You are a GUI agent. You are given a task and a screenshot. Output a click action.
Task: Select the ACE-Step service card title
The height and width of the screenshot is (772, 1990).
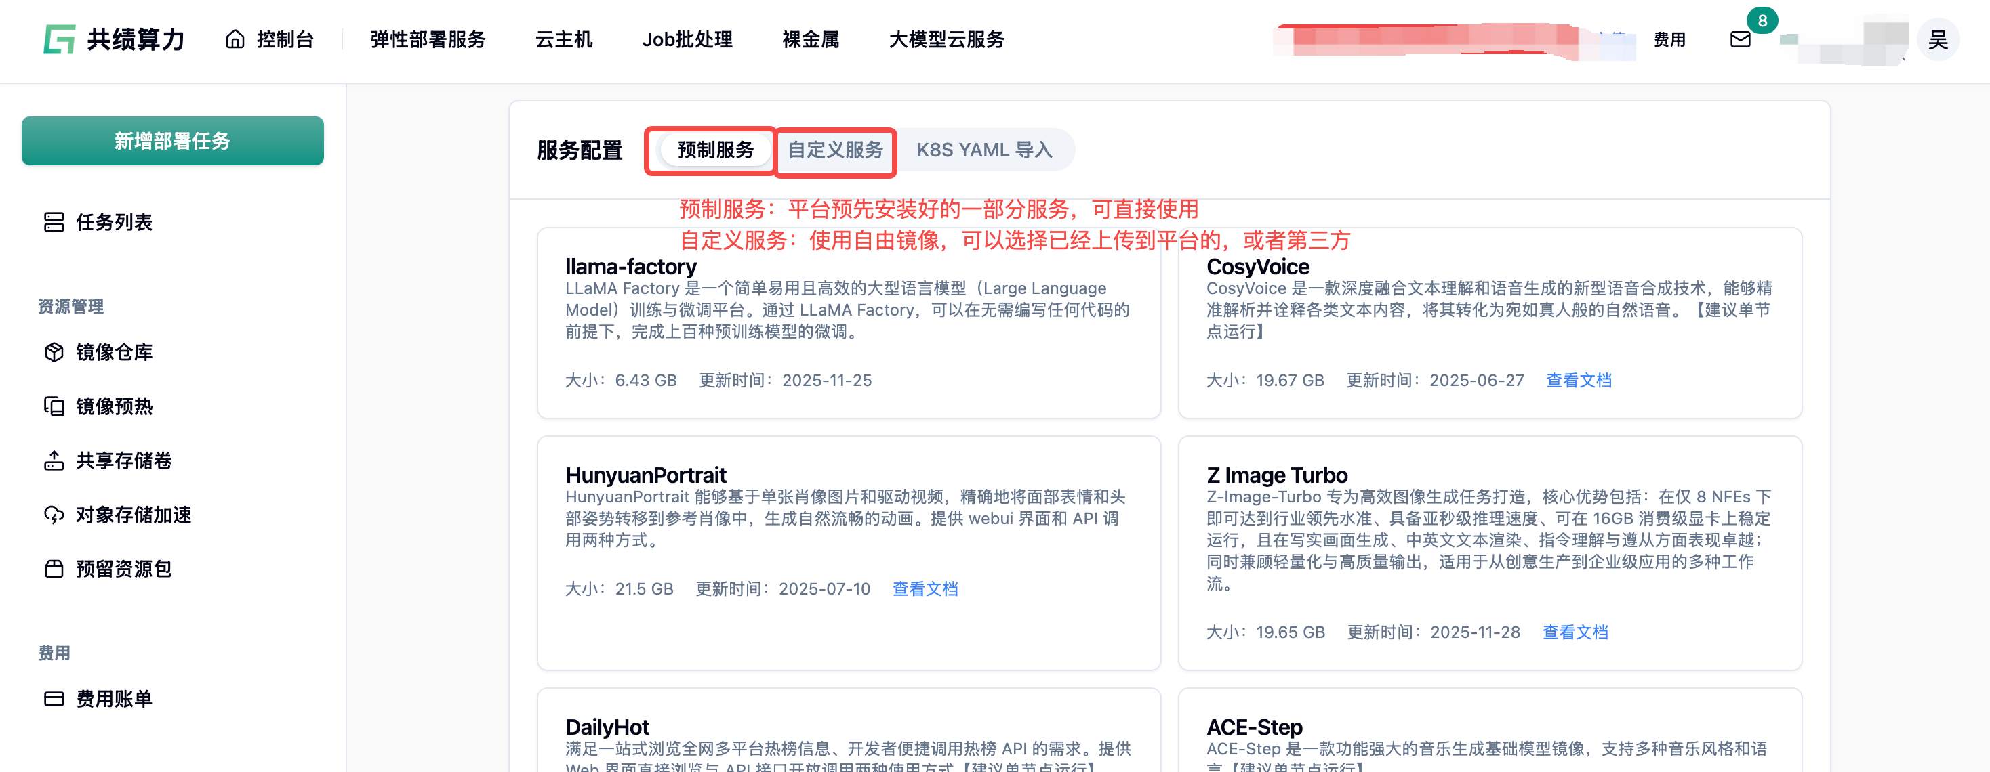coord(1255,727)
